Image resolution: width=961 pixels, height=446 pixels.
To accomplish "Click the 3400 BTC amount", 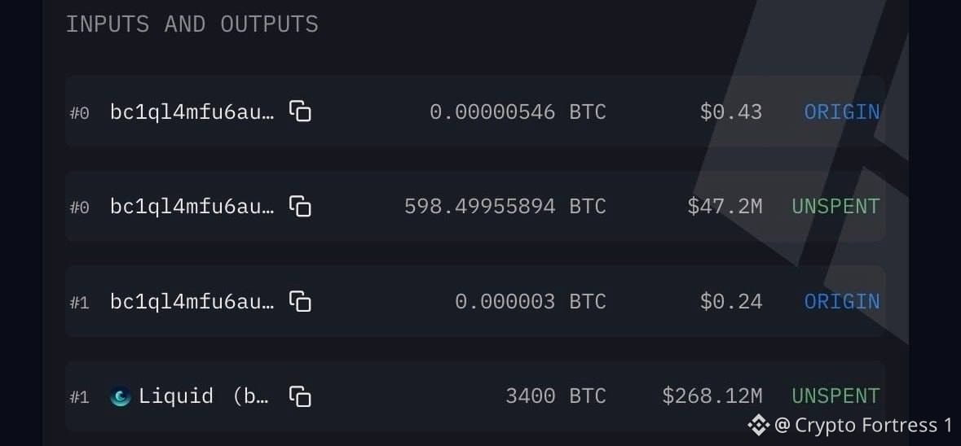I will (555, 396).
